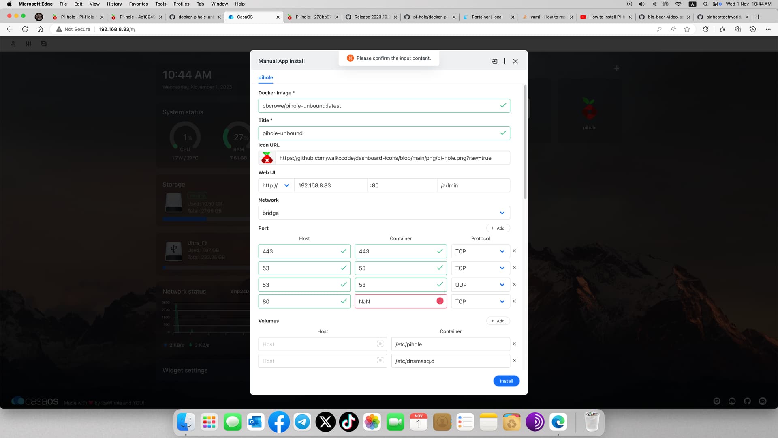Close the Manual App Install dialog
The height and width of the screenshot is (438, 778).
[x=515, y=61]
